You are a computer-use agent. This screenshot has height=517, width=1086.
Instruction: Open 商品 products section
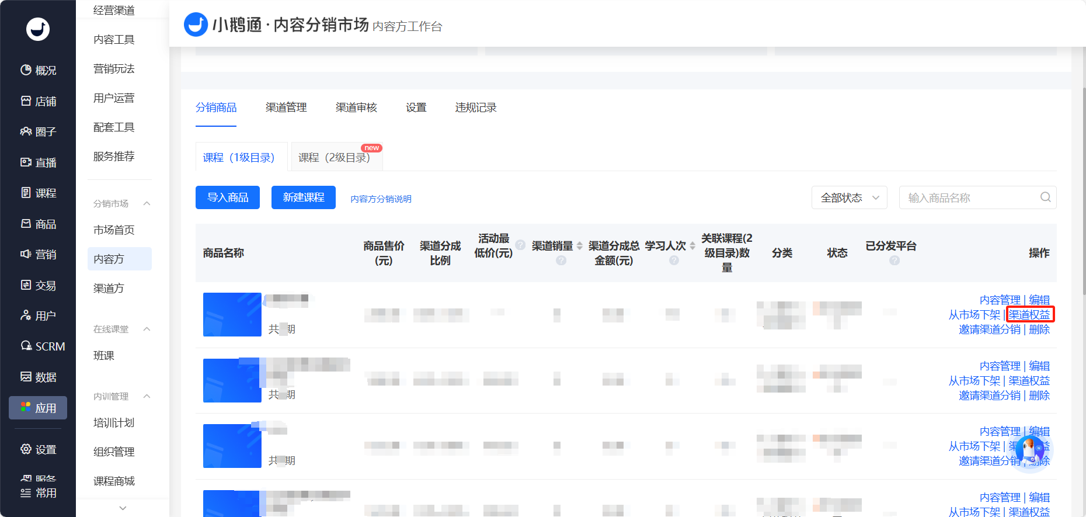coord(38,224)
